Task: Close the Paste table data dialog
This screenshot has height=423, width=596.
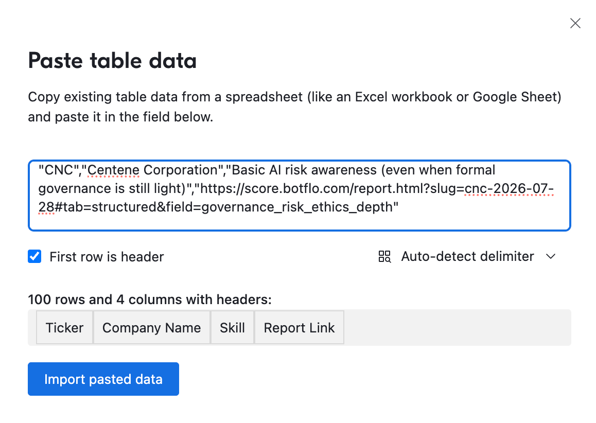Action: pyautogui.click(x=575, y=23)
